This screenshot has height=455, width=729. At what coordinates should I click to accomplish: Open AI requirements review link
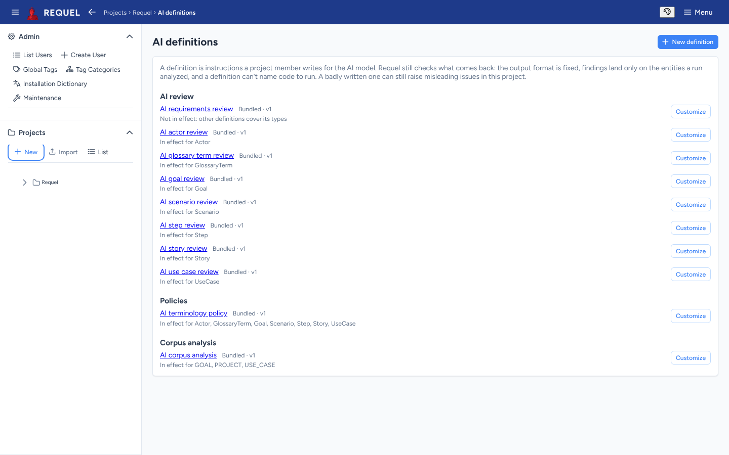click(196, 109)
